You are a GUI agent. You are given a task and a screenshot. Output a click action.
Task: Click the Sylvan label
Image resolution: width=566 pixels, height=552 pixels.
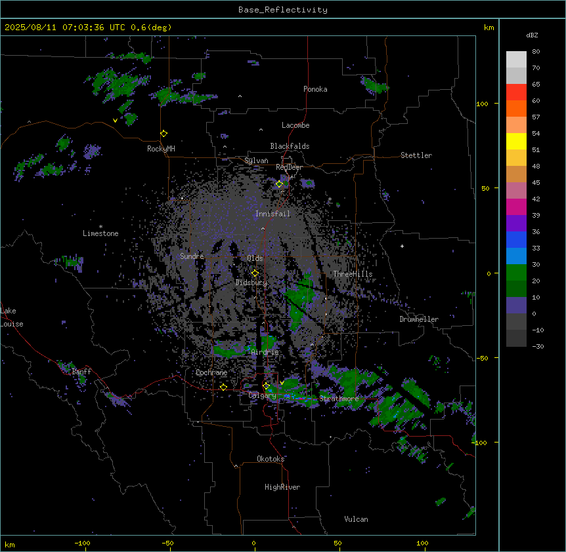(x=256, y=161)
